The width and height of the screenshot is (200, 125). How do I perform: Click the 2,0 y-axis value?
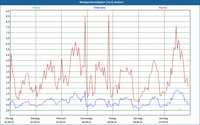coord(8,88)
